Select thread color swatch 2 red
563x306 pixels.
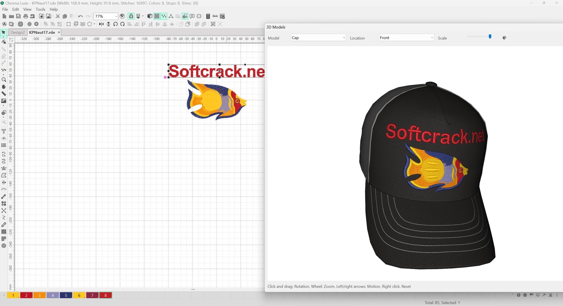point(26,295)
